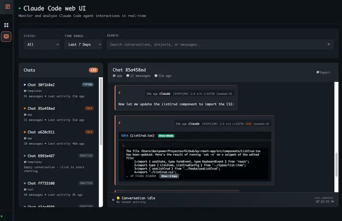The width and height of the screenshot is (342, 221).
Task: Click the folder icon beside tool under Chat ff733108
Action: [25, 189]
